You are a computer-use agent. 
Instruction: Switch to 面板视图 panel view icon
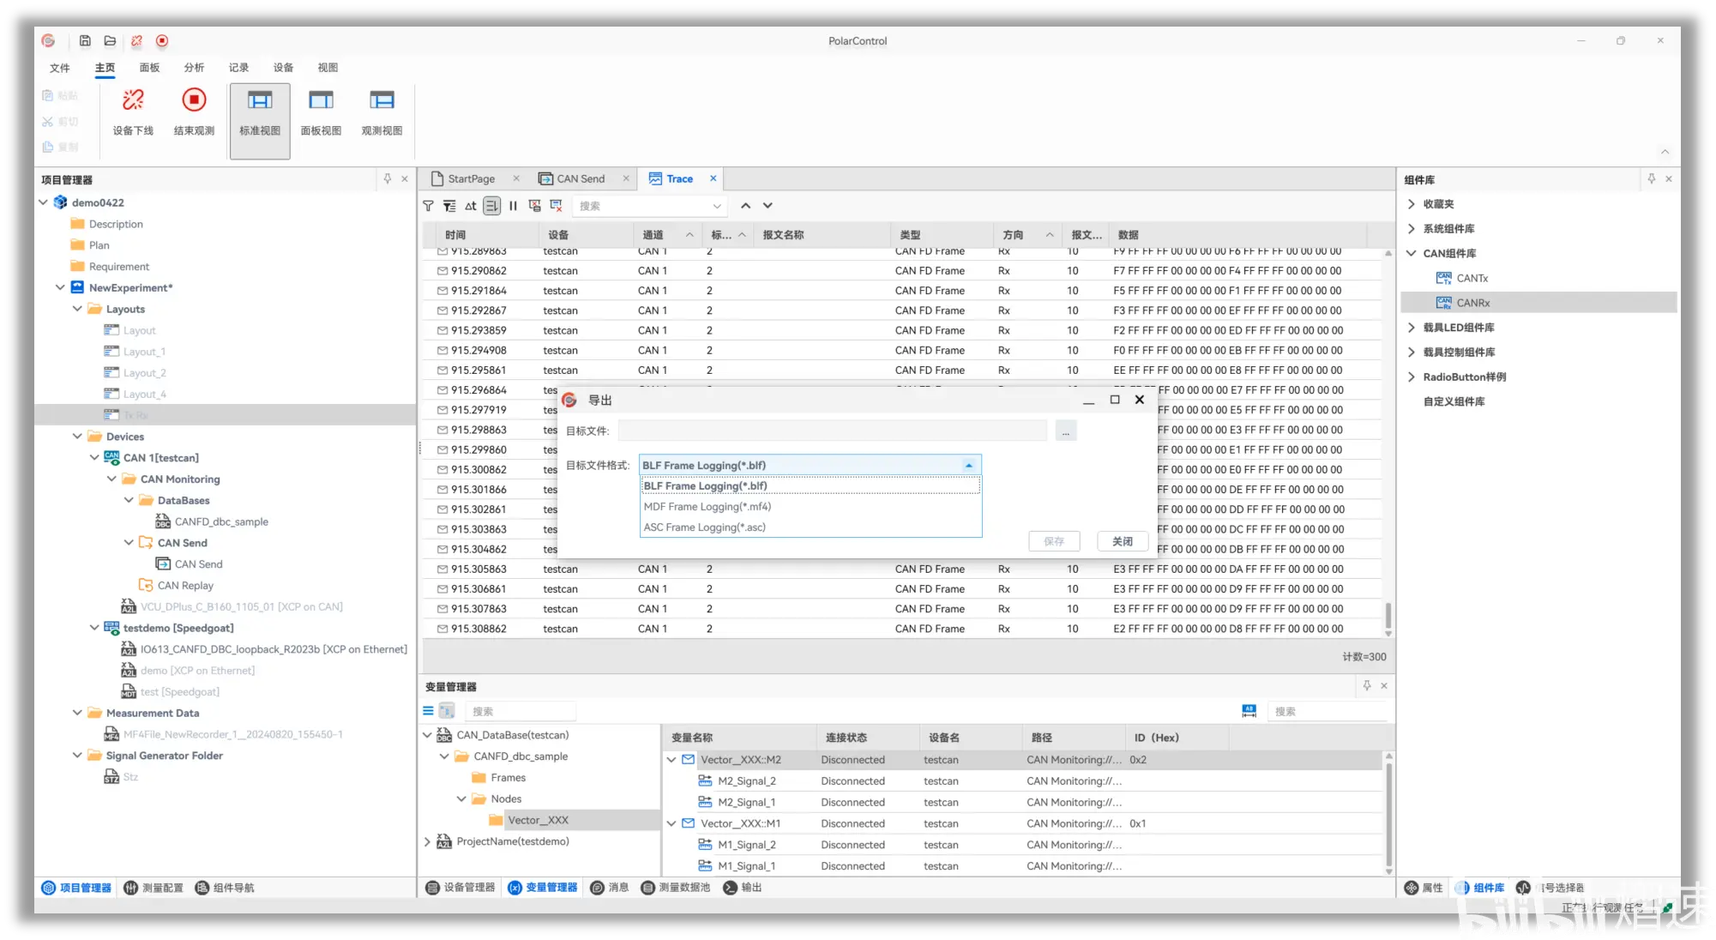point(321,101)
